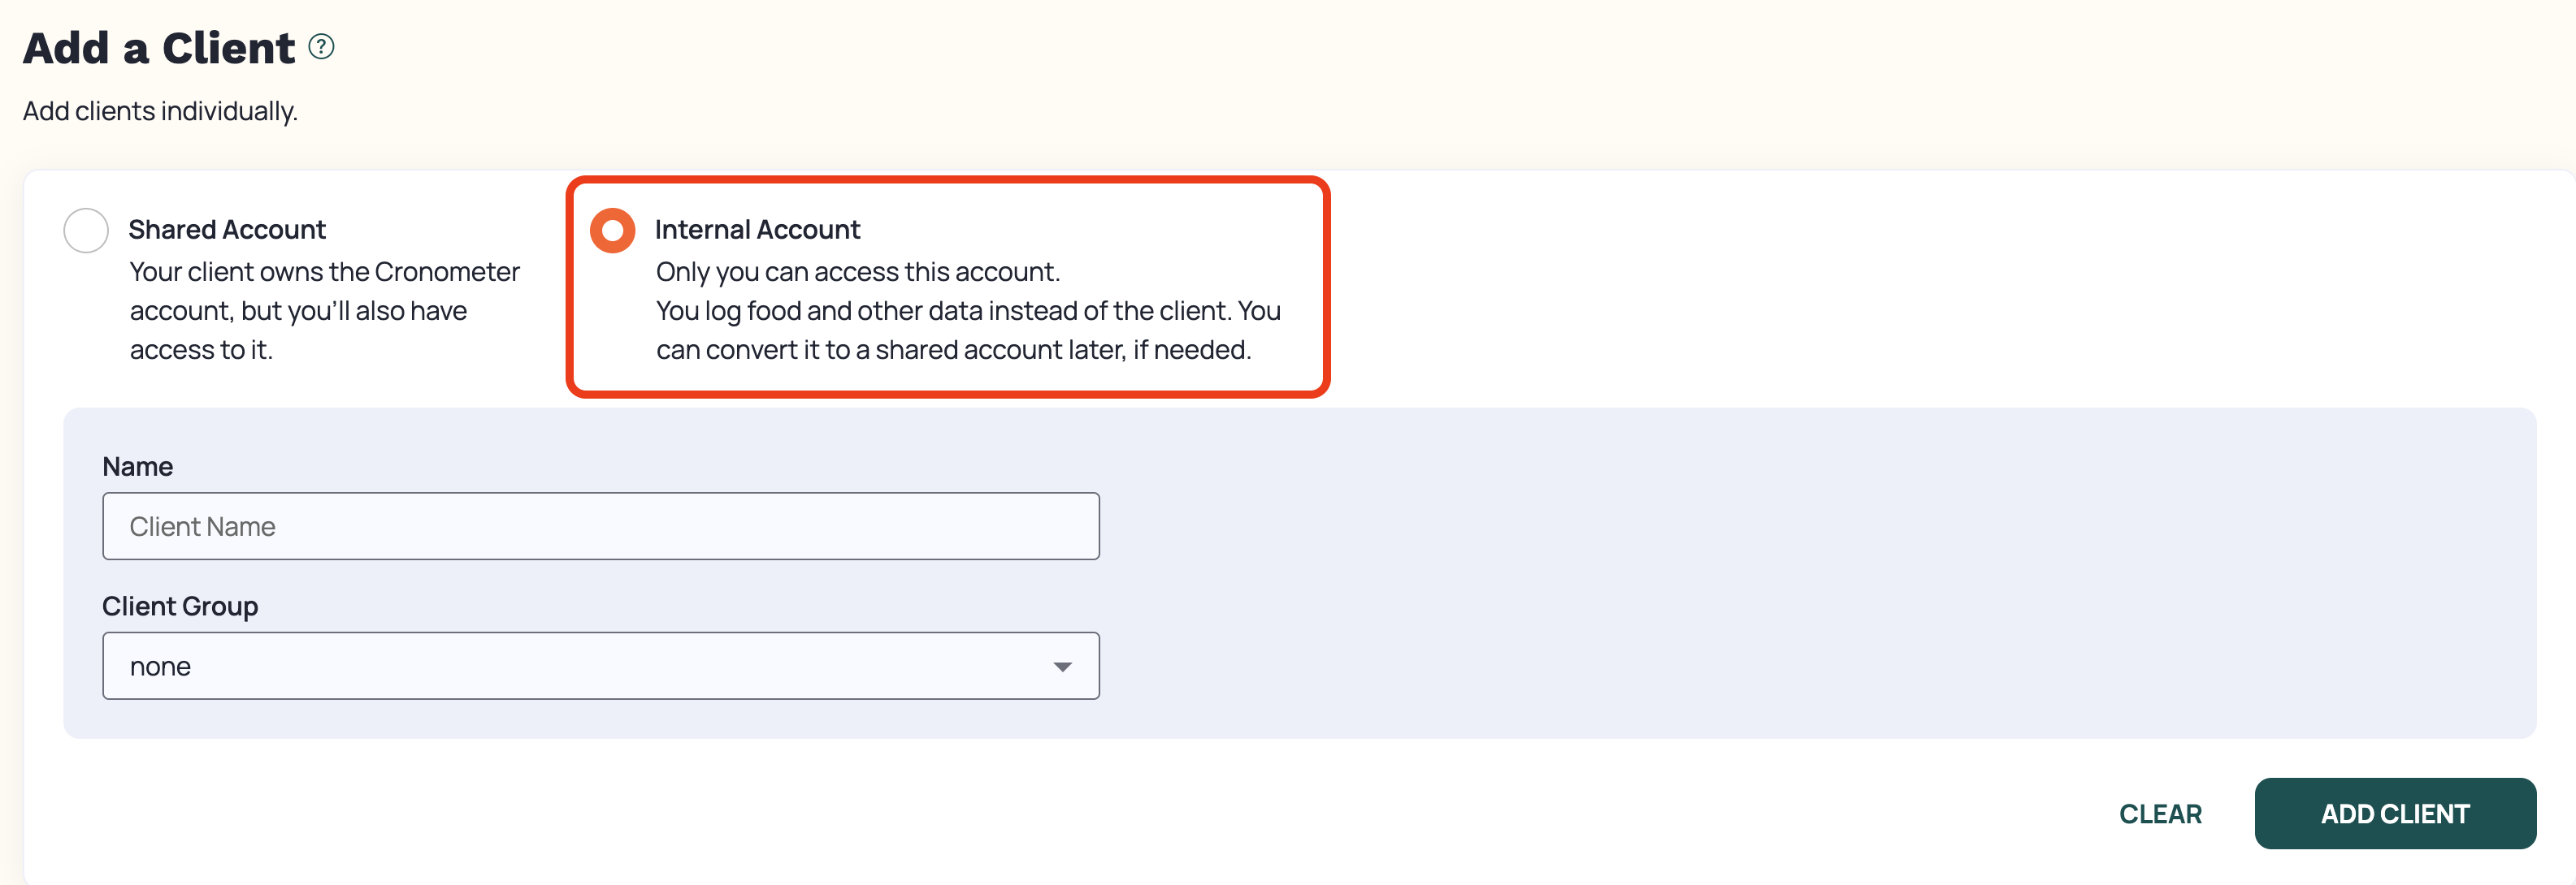The image size is (2576, 885).
Task: Open the help icon beside Add a Client
Action: coord(321,47)
